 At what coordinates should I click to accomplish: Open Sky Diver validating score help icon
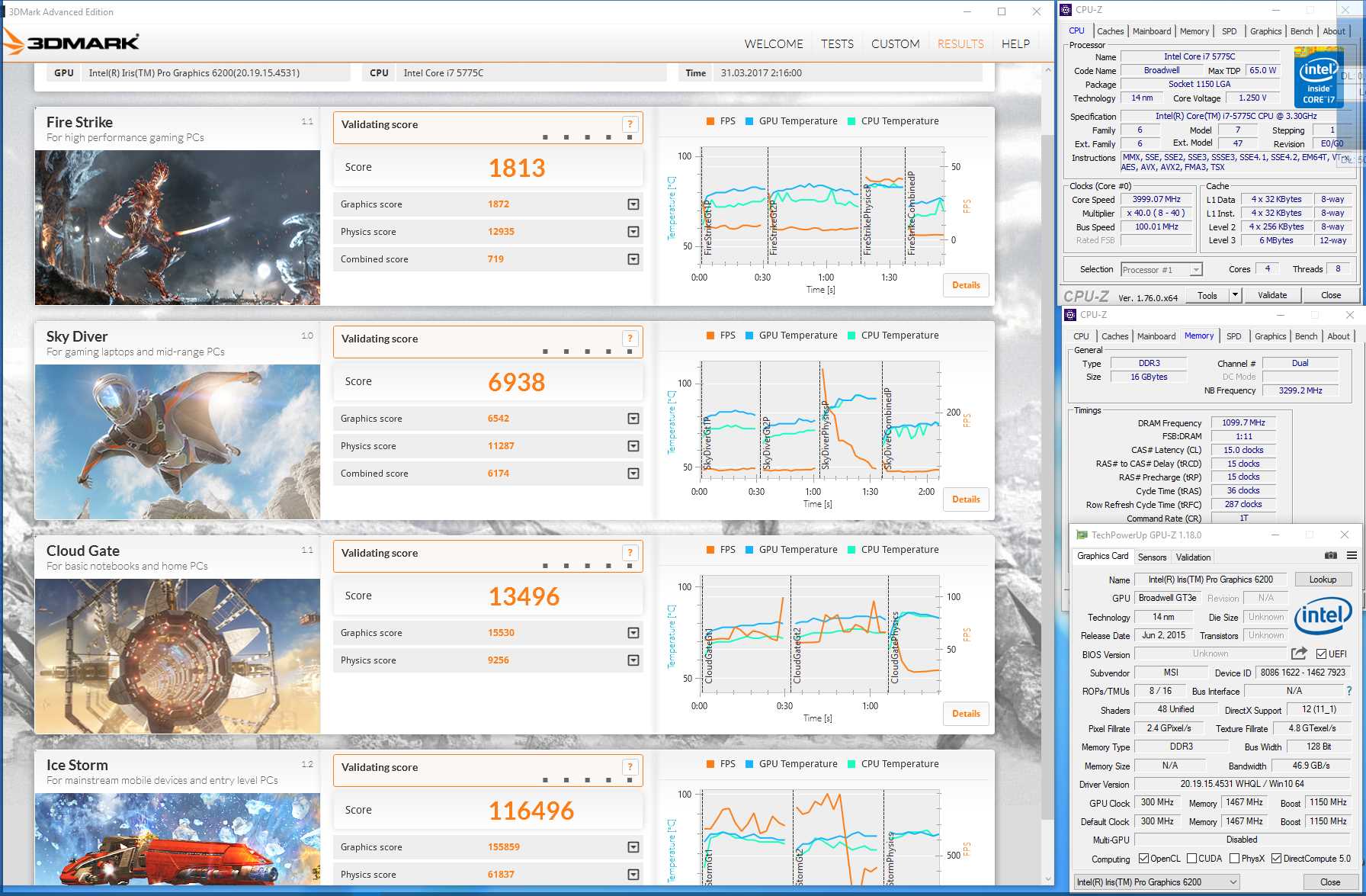[x=630, y=339]
